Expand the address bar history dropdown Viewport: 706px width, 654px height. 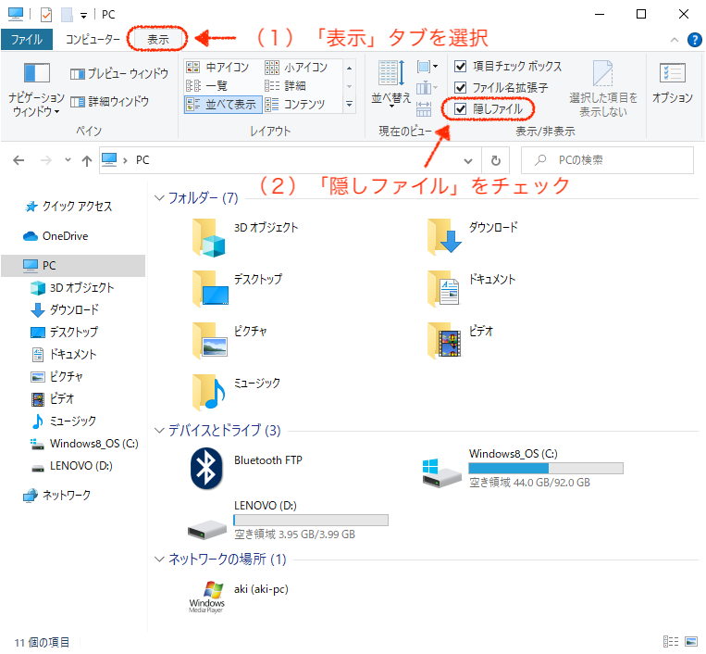(468, 161)
